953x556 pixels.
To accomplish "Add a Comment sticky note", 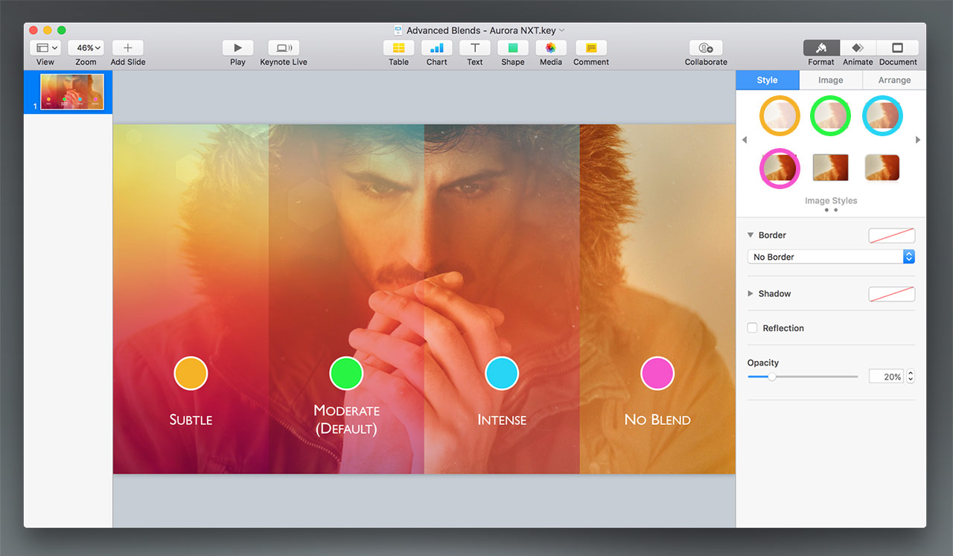I will (591, 48).
